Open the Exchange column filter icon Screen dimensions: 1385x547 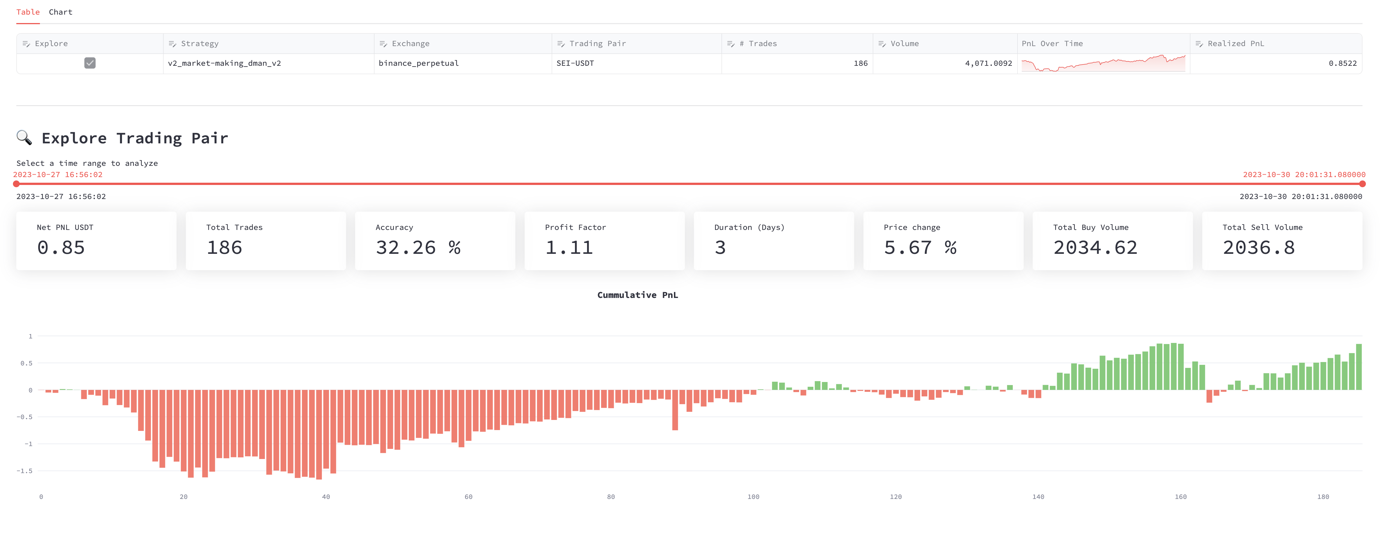click(x=383, y=43)
